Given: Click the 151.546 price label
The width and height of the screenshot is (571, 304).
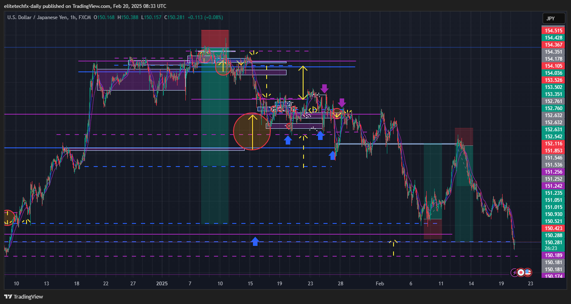Looking at the screenshot, I should pyautogui.click(x=554, y=158).
